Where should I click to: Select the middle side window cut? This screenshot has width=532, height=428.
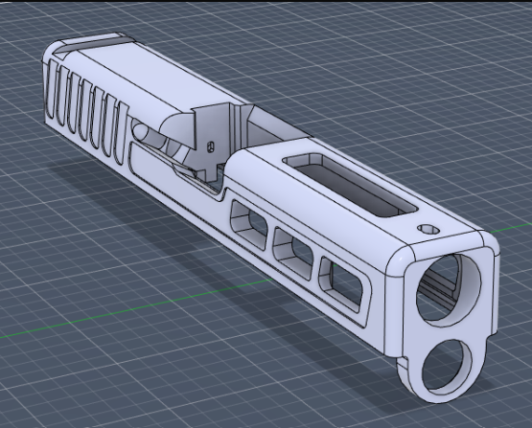(293, 253)
